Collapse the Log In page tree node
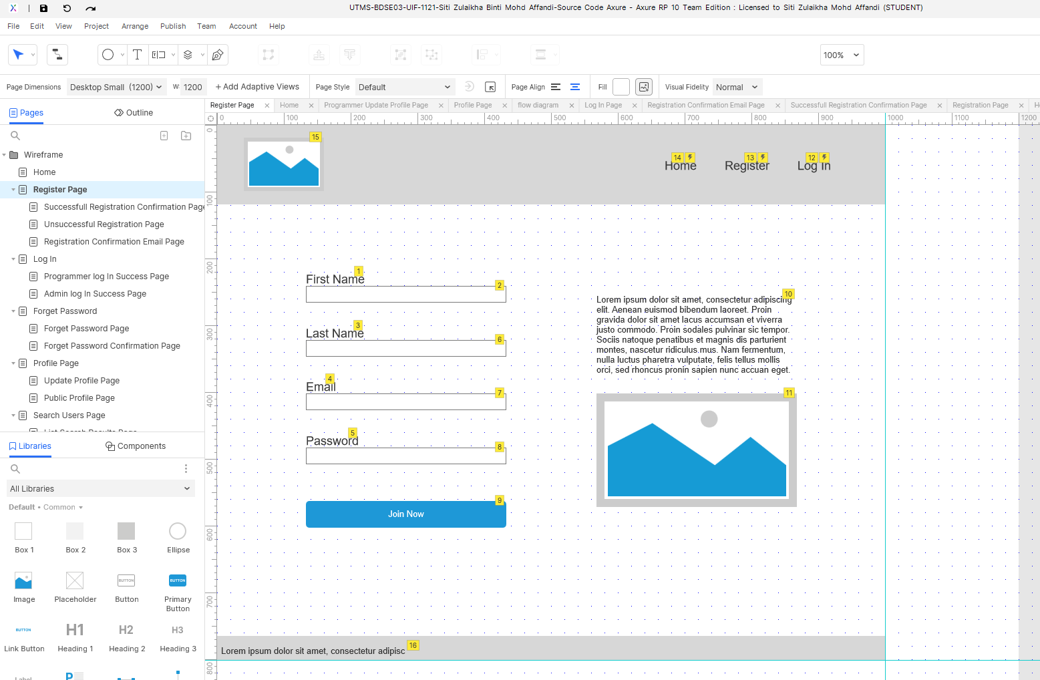 (13, 259)
